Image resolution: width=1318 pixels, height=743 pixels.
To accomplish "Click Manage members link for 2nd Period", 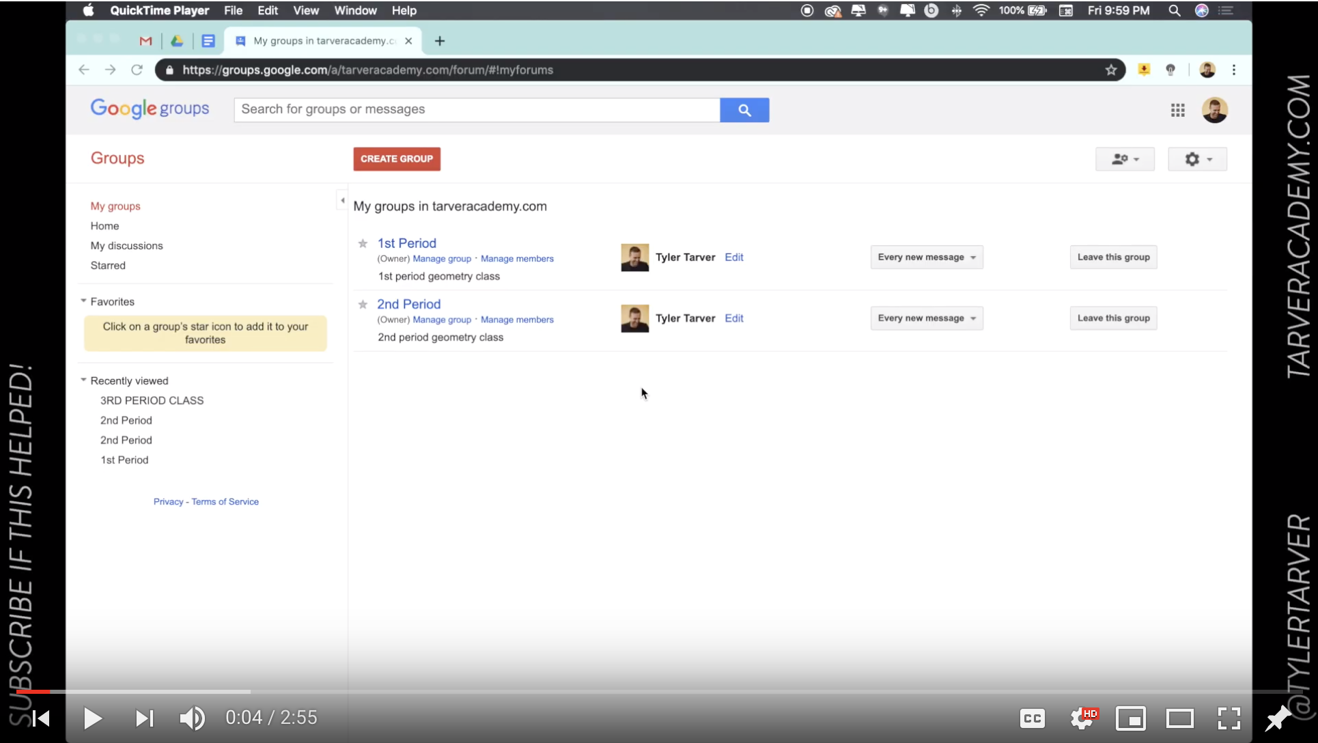I will point(516,320).
